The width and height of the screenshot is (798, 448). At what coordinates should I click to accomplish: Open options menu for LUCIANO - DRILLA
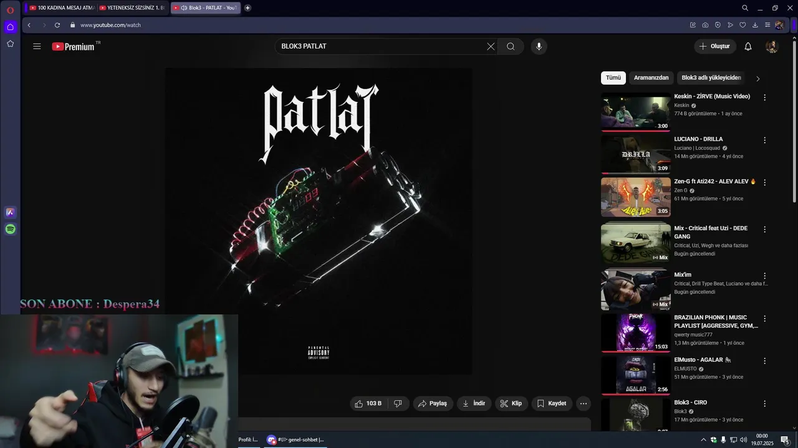point(764,141)
